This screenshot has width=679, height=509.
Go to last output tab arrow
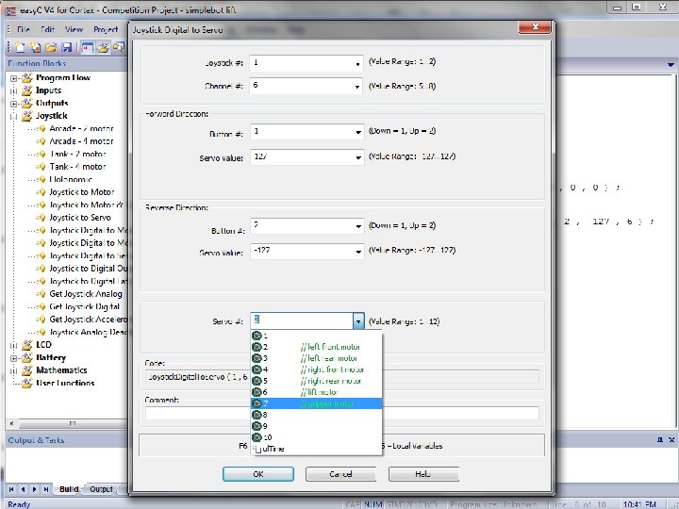46,489
